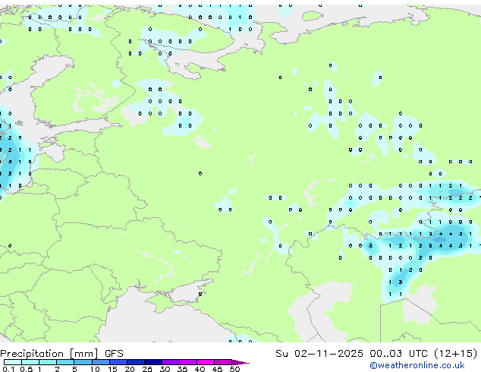
Task: Click the over-50 mm legend arrow tip
Action: point(240,362)
